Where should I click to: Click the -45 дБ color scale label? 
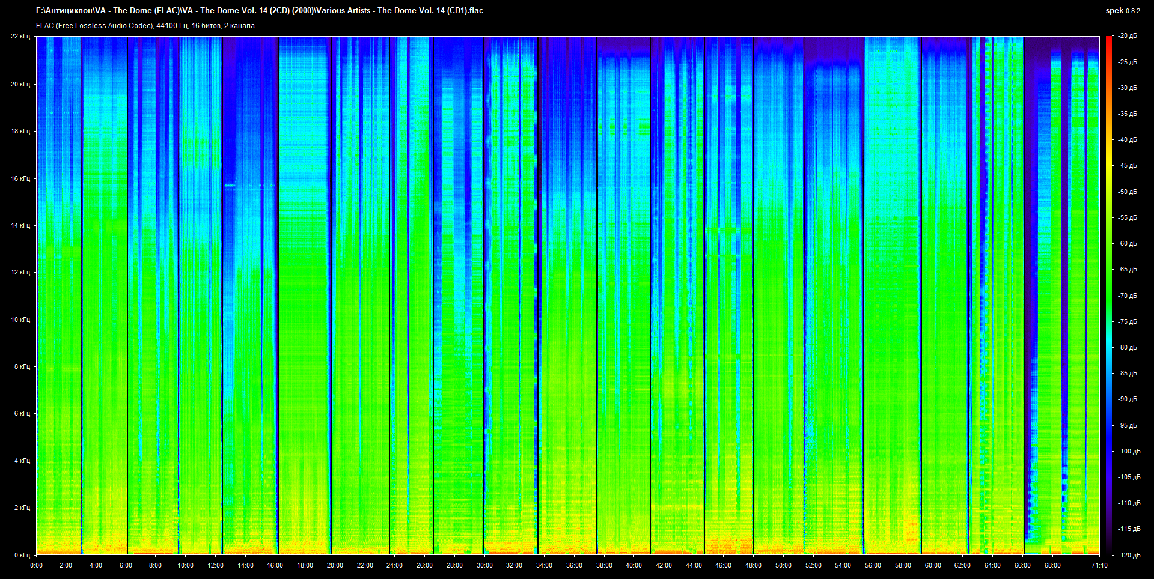coord(1127,166)
